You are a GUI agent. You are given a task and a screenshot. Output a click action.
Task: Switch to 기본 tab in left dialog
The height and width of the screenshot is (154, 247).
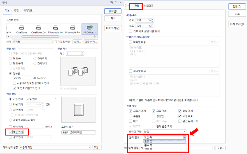click(x=7, y=11)
